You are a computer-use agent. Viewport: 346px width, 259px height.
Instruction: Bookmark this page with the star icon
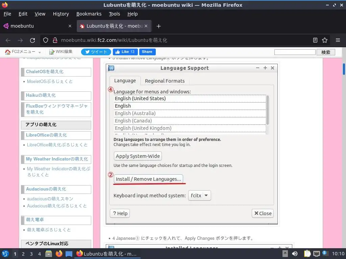click(325, 40)
